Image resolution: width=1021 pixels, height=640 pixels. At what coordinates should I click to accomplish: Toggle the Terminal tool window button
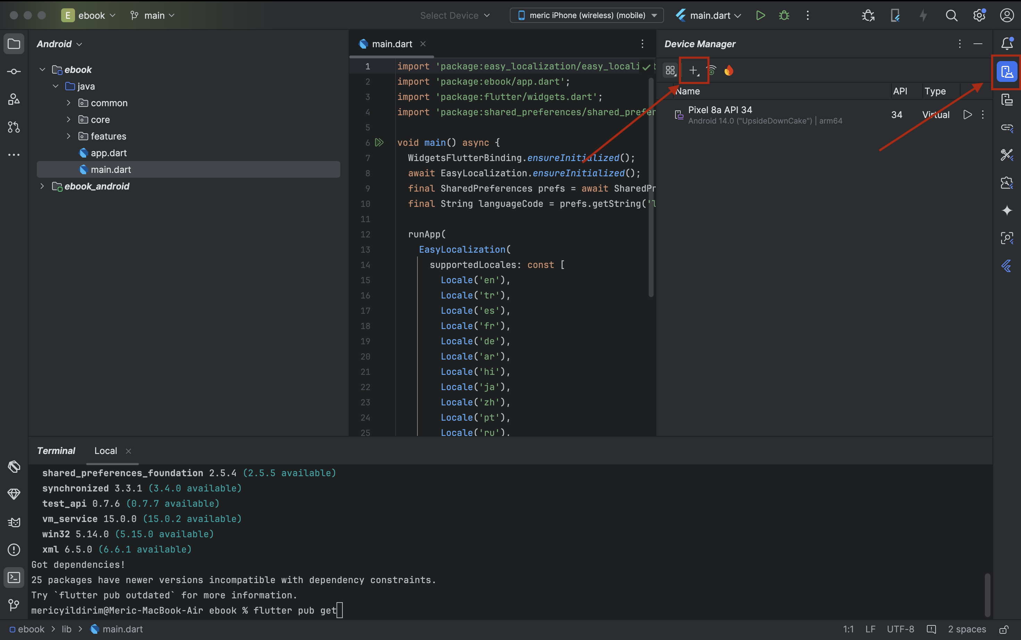click(14, 578)
